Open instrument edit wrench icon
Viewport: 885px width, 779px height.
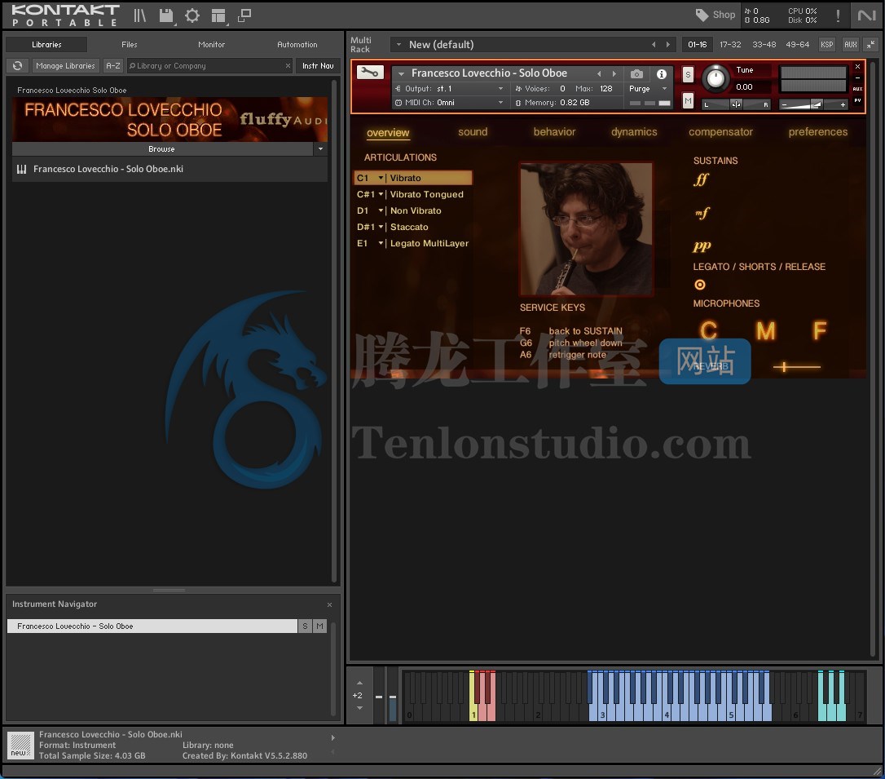tap(370, 73)
